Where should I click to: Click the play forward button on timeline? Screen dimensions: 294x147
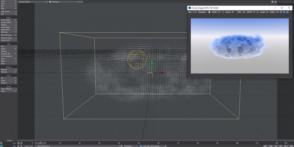pos(280,146)
